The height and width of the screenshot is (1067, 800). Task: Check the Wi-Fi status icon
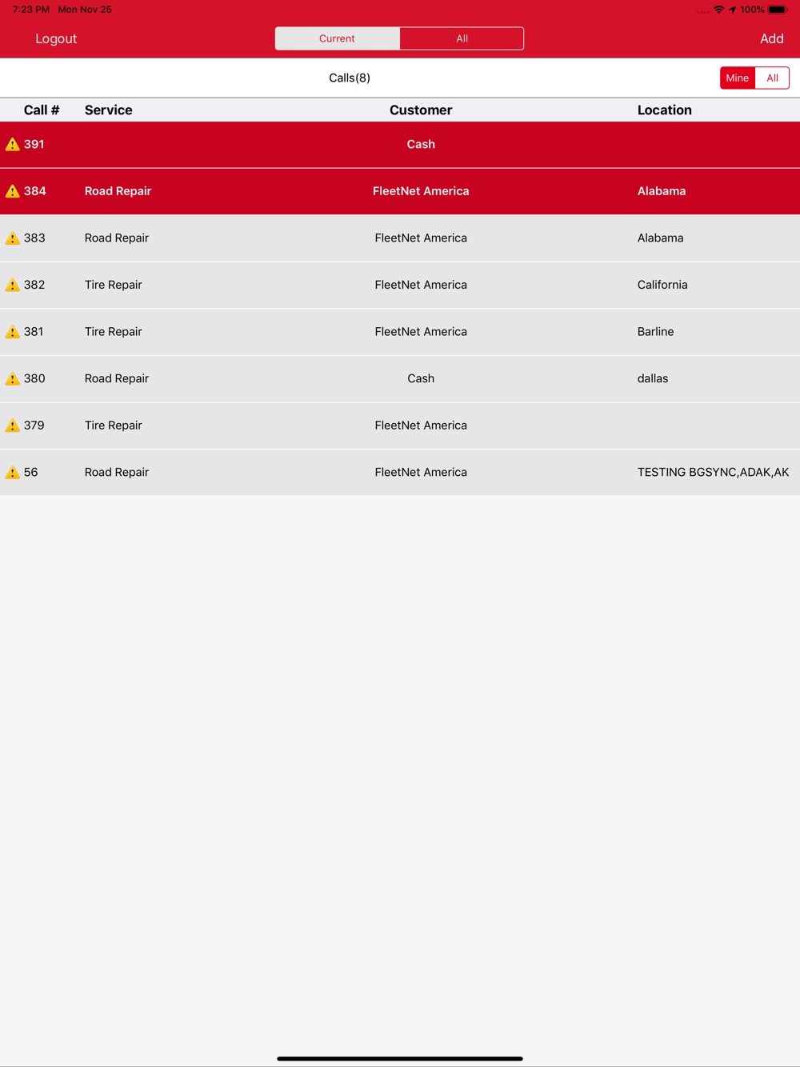pyautogui.click(x=719, y=10)
